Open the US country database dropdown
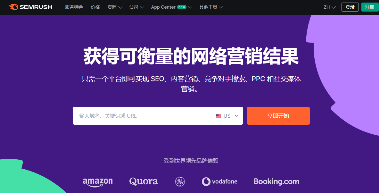 point(227,116)
